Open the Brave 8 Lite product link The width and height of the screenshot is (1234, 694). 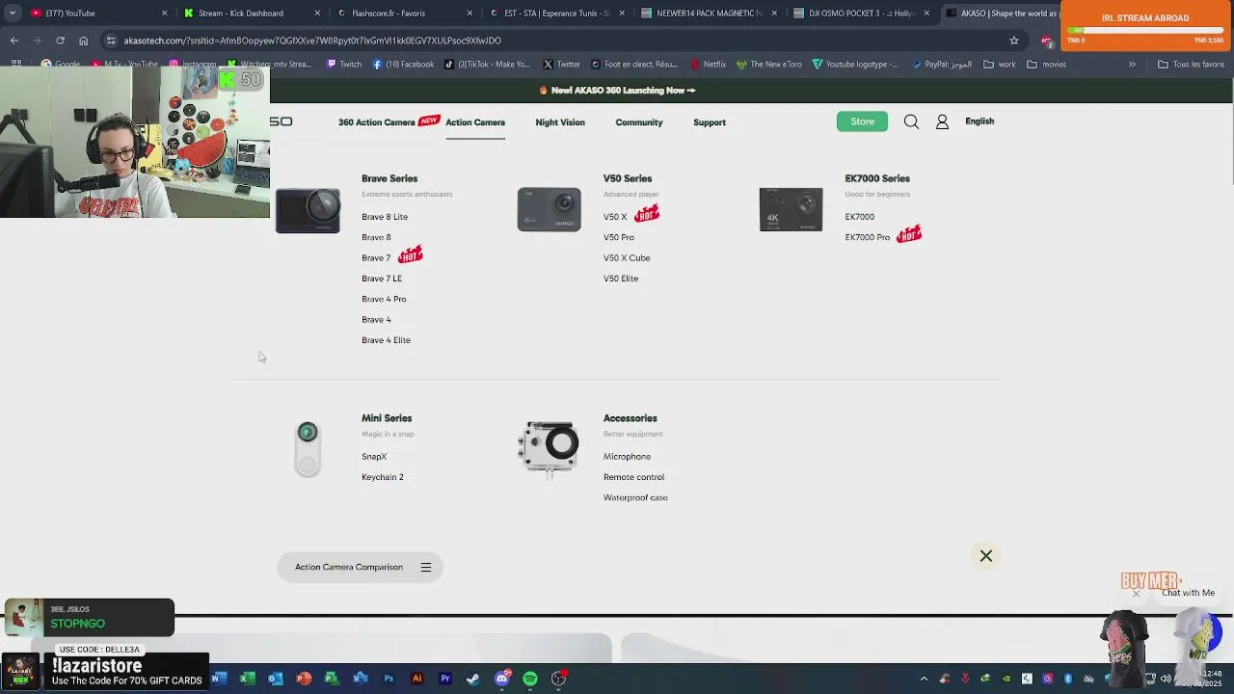[x=385, y=217]
